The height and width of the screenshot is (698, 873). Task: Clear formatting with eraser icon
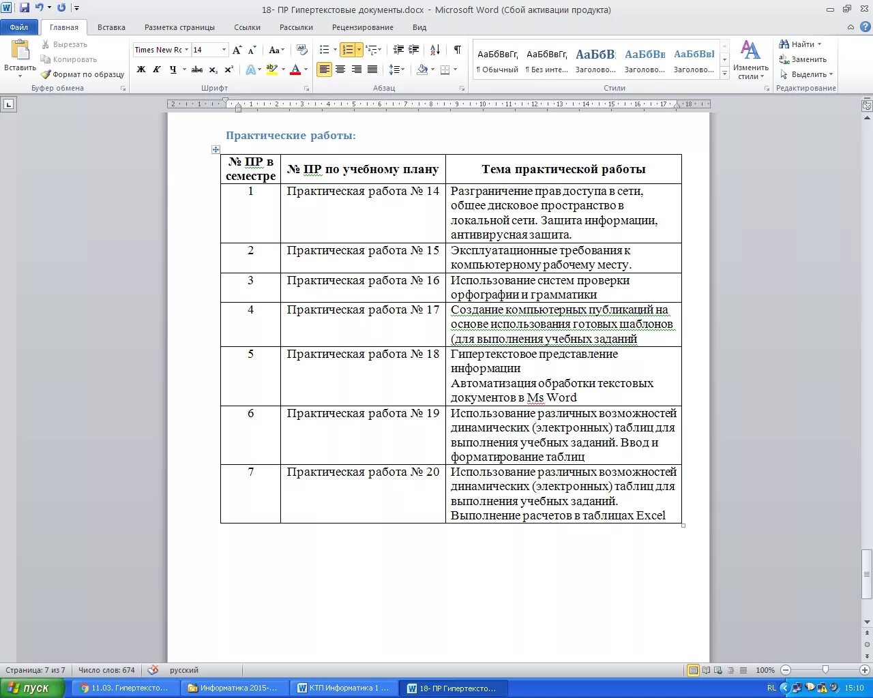(302, 50)
